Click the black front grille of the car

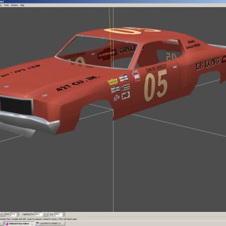16,107
